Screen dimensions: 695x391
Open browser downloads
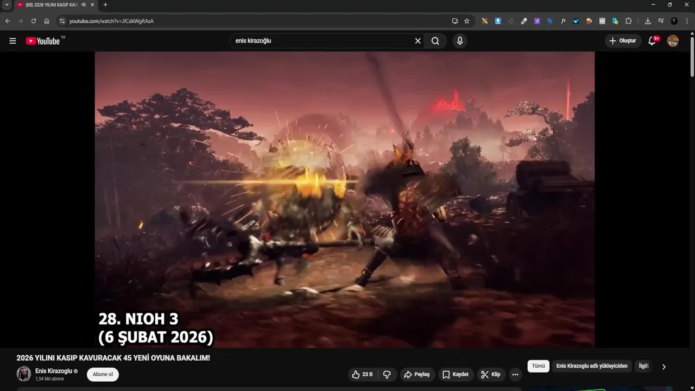tap(648, 21)
